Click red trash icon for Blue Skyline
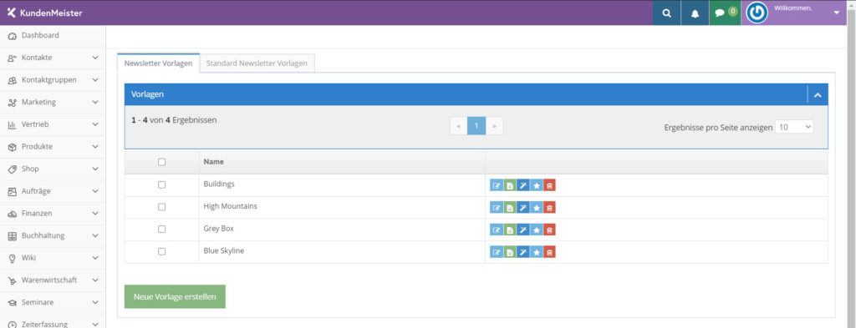 pyautogui.click(x=549, y=252)
